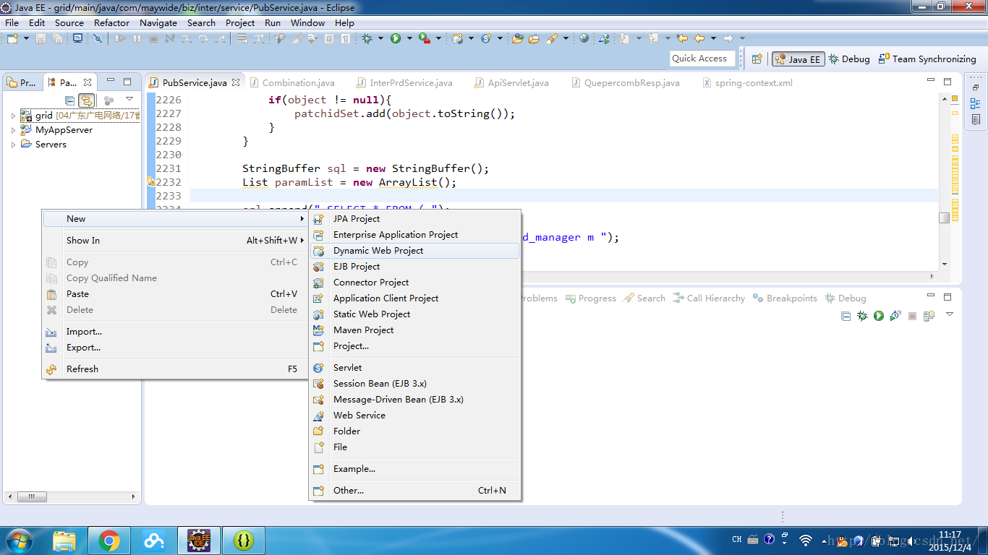
Task: Toggle Link with Editor in Package Explorer
Action: pos(87,100)
